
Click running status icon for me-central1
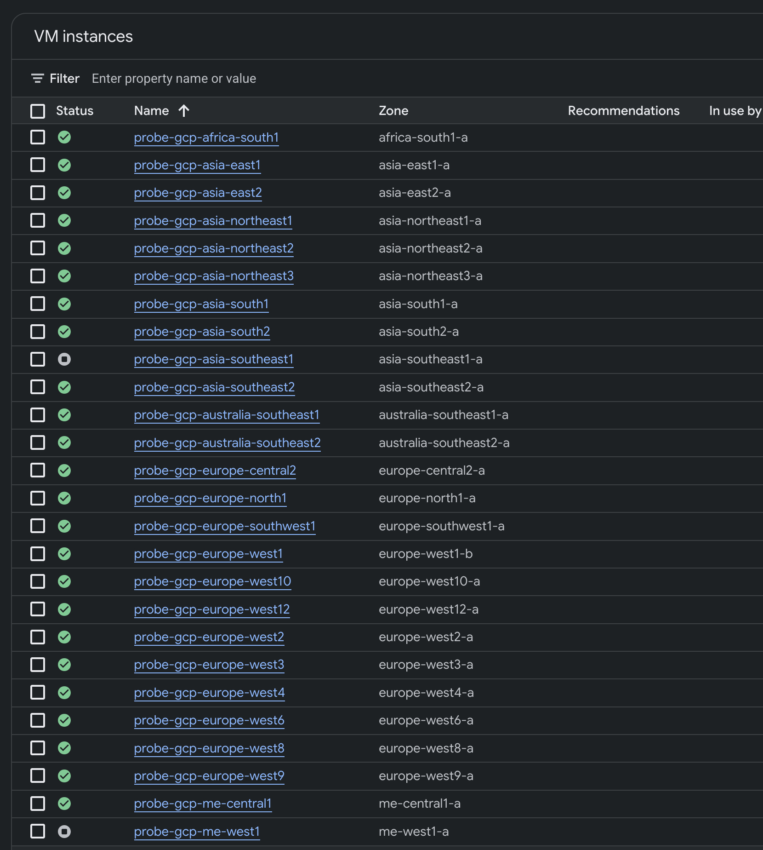pyautogui.click(x=64, y=804)
